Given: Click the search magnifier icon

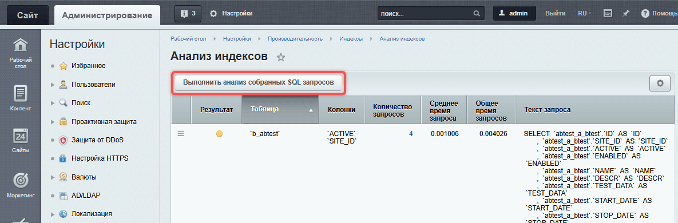Looking at the screenshot, I should pos(477,13).
